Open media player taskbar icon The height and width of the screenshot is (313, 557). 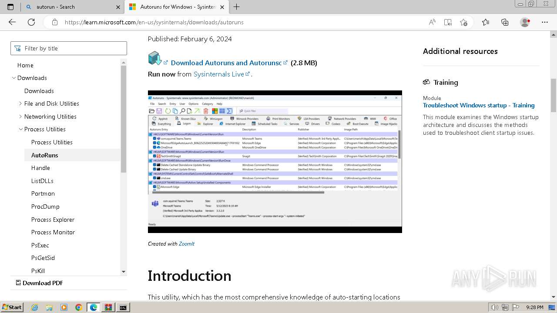(x=64, y=307)
